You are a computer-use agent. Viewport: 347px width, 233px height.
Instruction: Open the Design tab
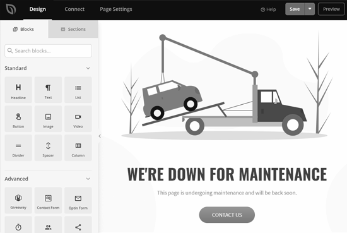point(38,9)
